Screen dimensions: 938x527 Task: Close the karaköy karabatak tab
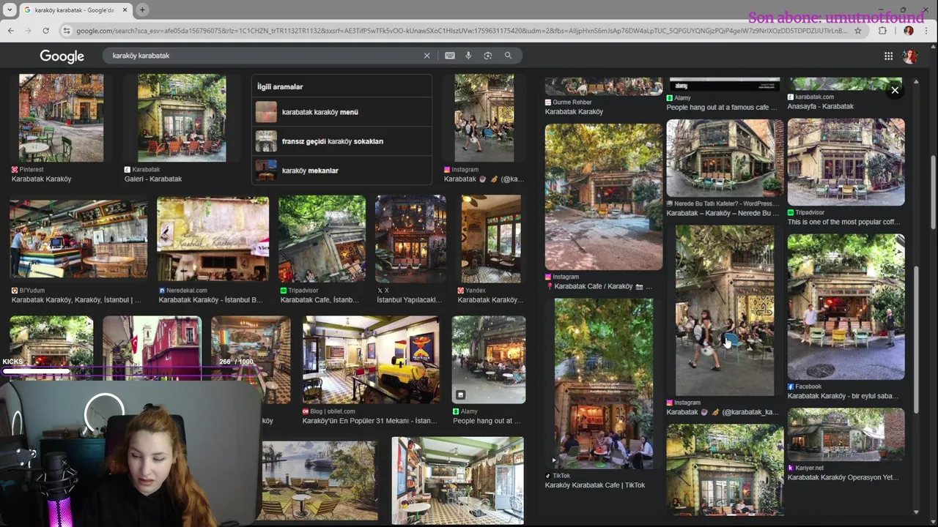(123, 10)
